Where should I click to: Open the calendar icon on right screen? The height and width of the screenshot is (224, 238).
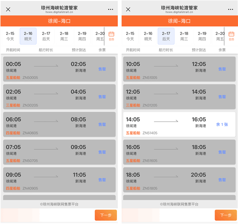(x=231, y=36)
